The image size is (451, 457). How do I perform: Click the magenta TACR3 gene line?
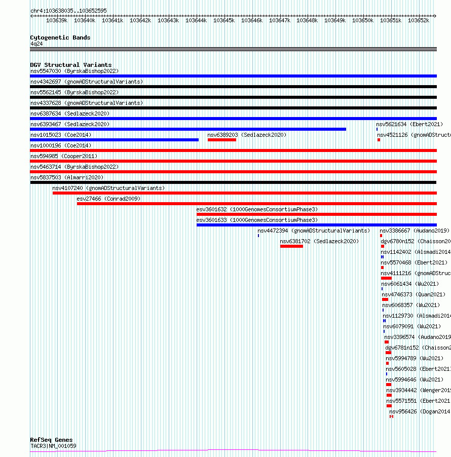233,450
